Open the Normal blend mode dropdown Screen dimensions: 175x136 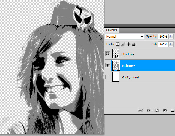[x=125, y=37]
